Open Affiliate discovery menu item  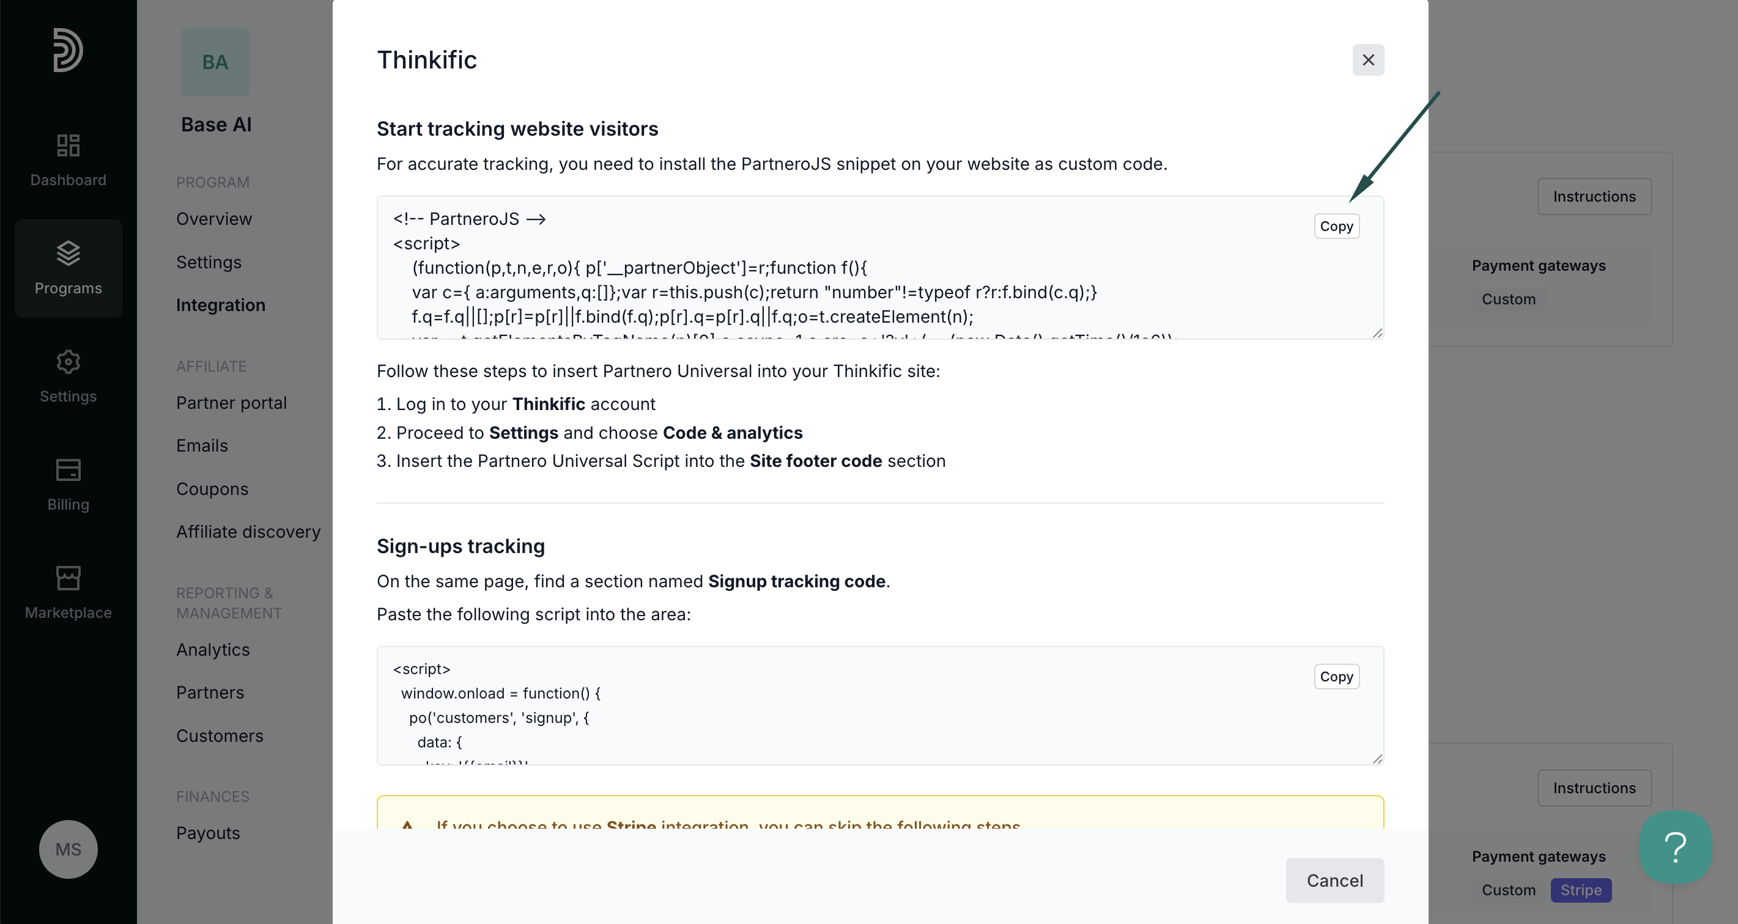(x=248, y=532)
